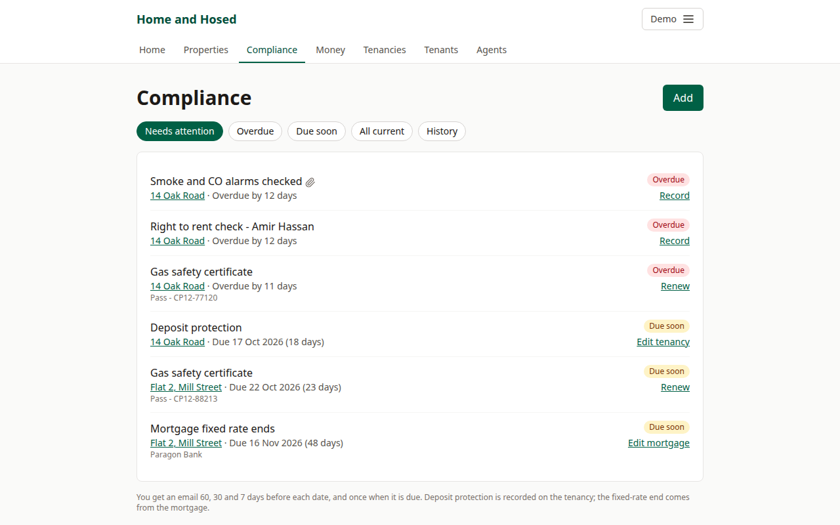Image resolution: width=840 pixels, height=525 pixels.
Task: Open 14 Oak Road under Deposit protection
Action: pyautogui.click(x=177, y=342)
